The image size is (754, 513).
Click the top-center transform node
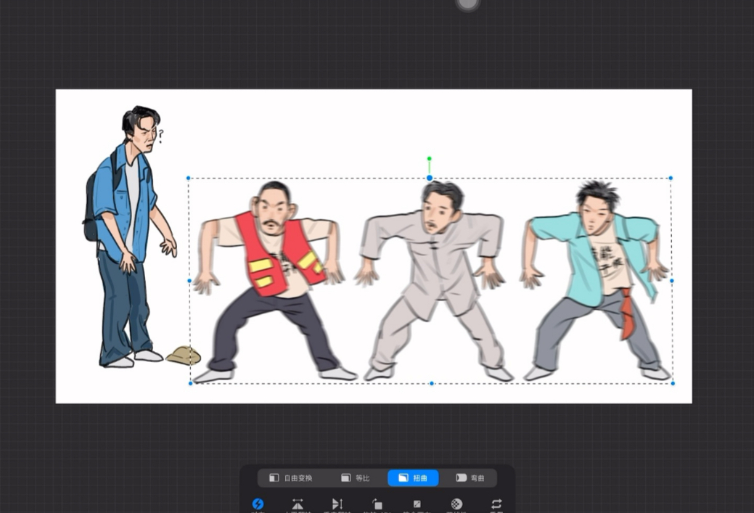pyautogui.click(x=430, y=178)
